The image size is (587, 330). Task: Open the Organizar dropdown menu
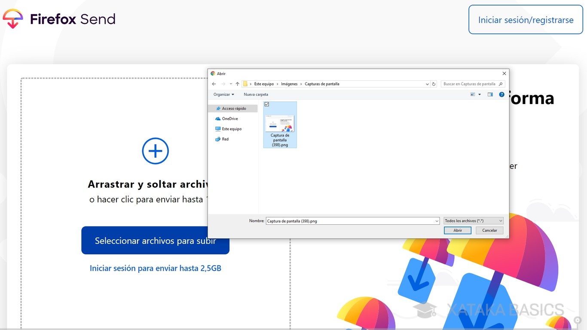tap(223, 94)
